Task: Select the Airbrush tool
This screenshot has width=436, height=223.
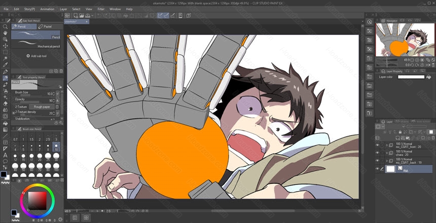Action: click(5, 91)
